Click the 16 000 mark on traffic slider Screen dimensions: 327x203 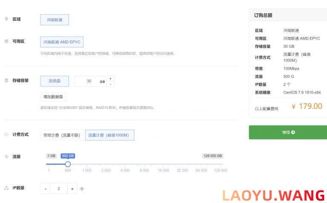click(x=163, y=170)
